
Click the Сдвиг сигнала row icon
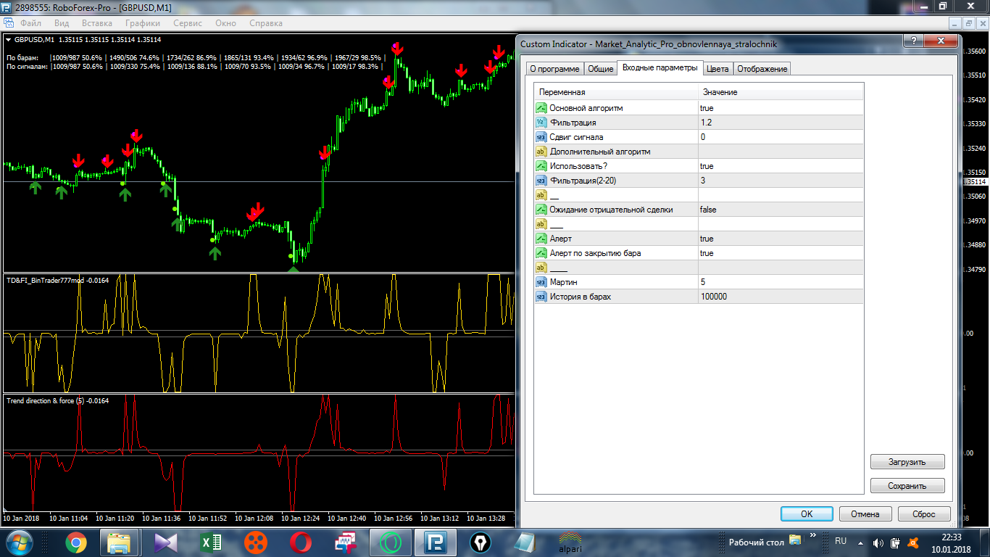pyautogui.click(x=541, y=137)
